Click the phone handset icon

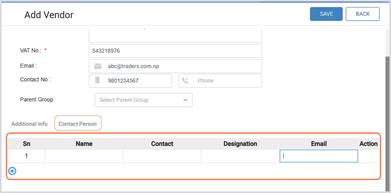click(x=185, y=81)
